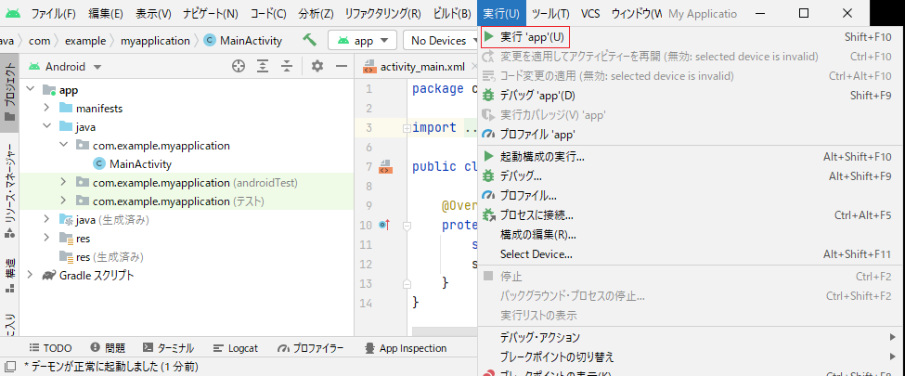Viewport: 905px width, 376px height.
Task: Open ブレークポイントの切り替え submenu
Action: (691, 357)
